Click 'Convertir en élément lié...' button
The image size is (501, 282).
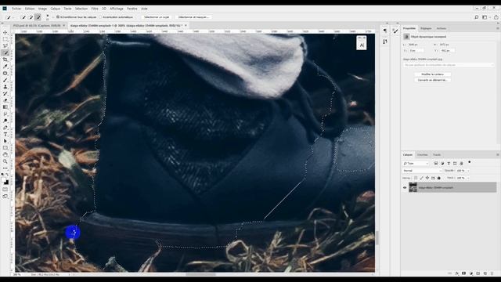(433, 80)
